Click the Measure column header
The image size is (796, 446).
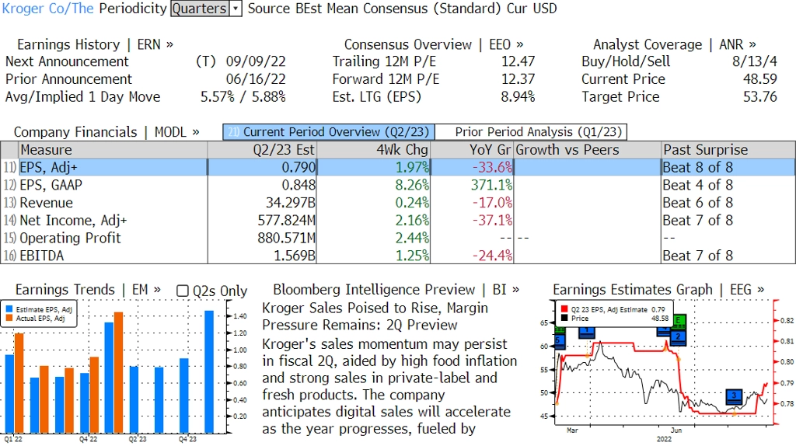[x=113, y=150]
